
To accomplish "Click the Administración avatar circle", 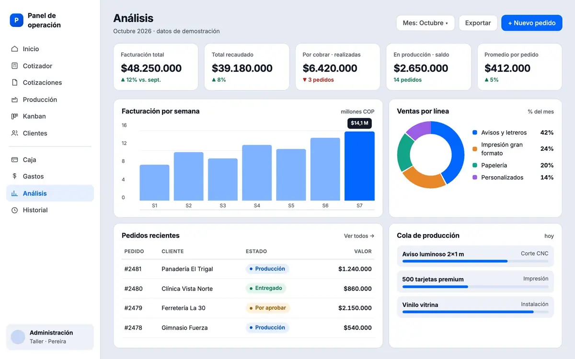I will [18, 337].
